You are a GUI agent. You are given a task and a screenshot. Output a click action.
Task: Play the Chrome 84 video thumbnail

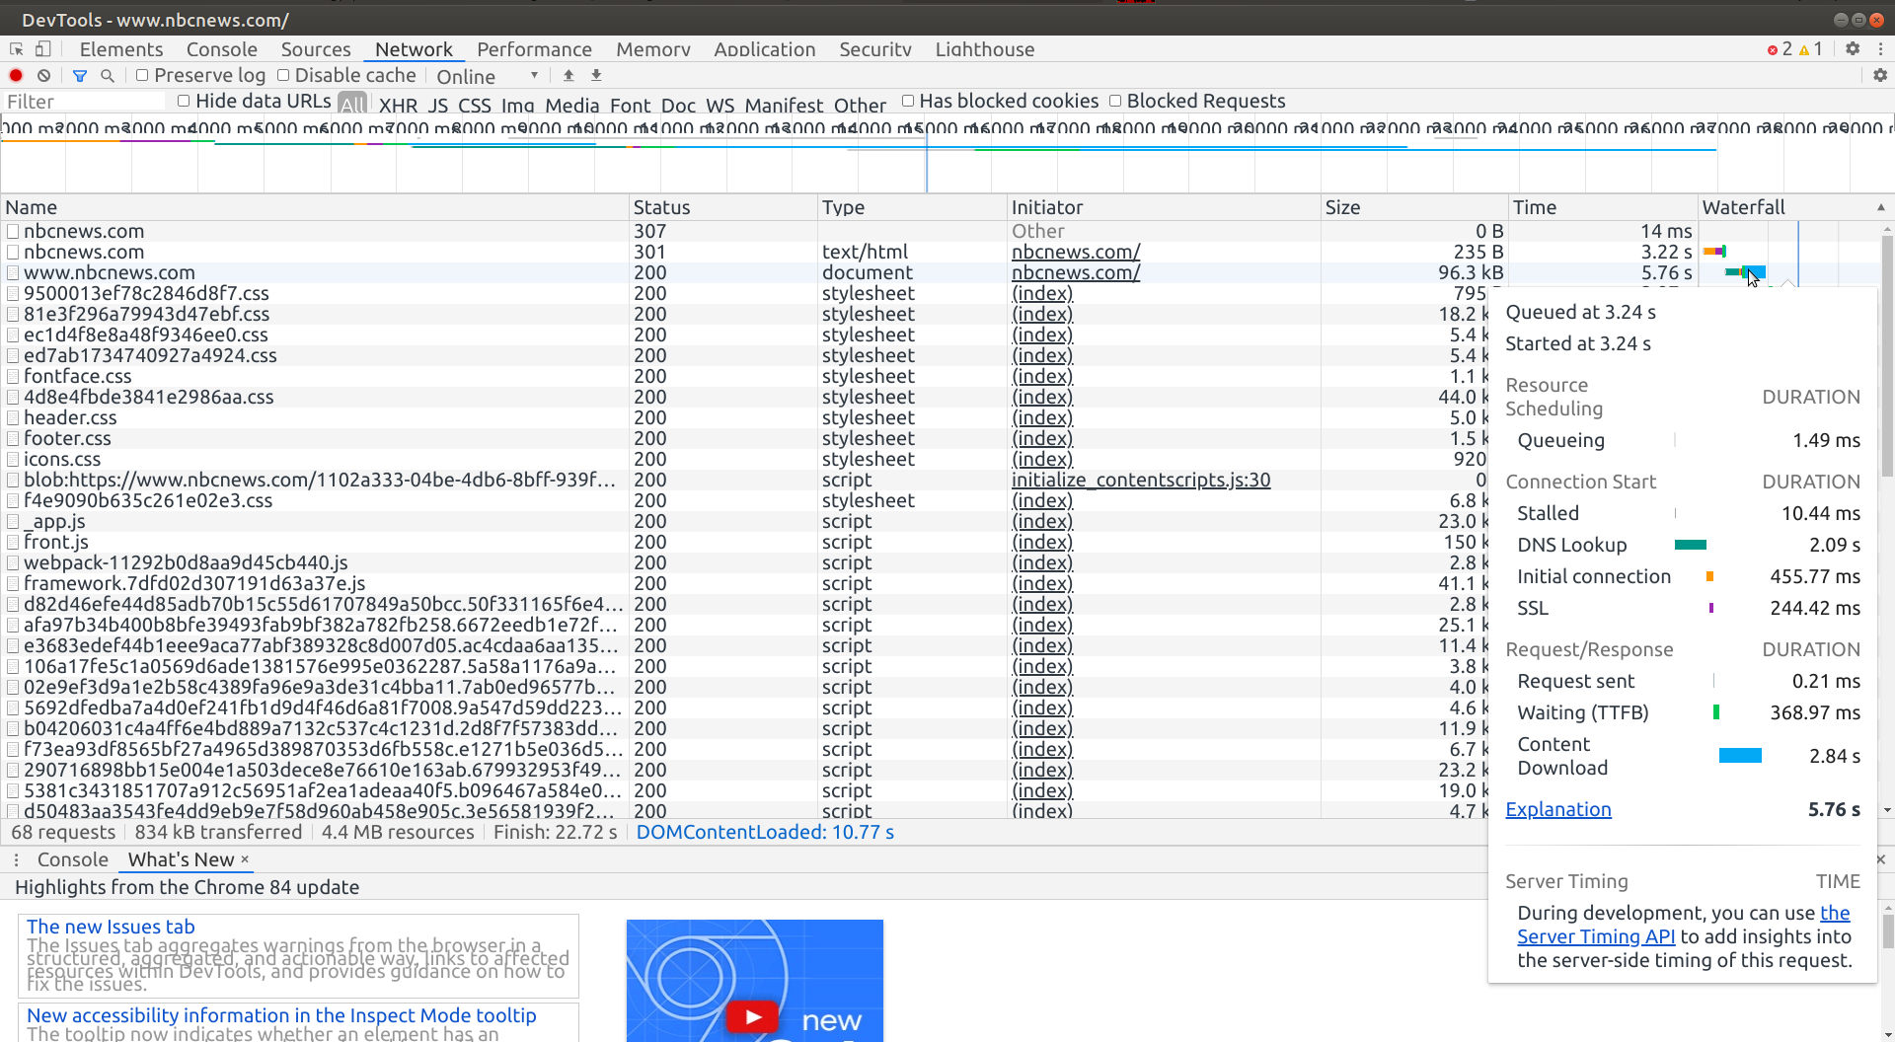click(754, 1016)
